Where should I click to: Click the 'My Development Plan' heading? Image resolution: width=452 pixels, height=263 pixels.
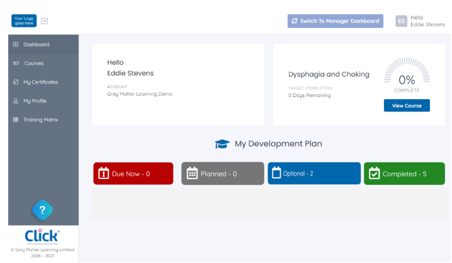click(x=278, y=144)
